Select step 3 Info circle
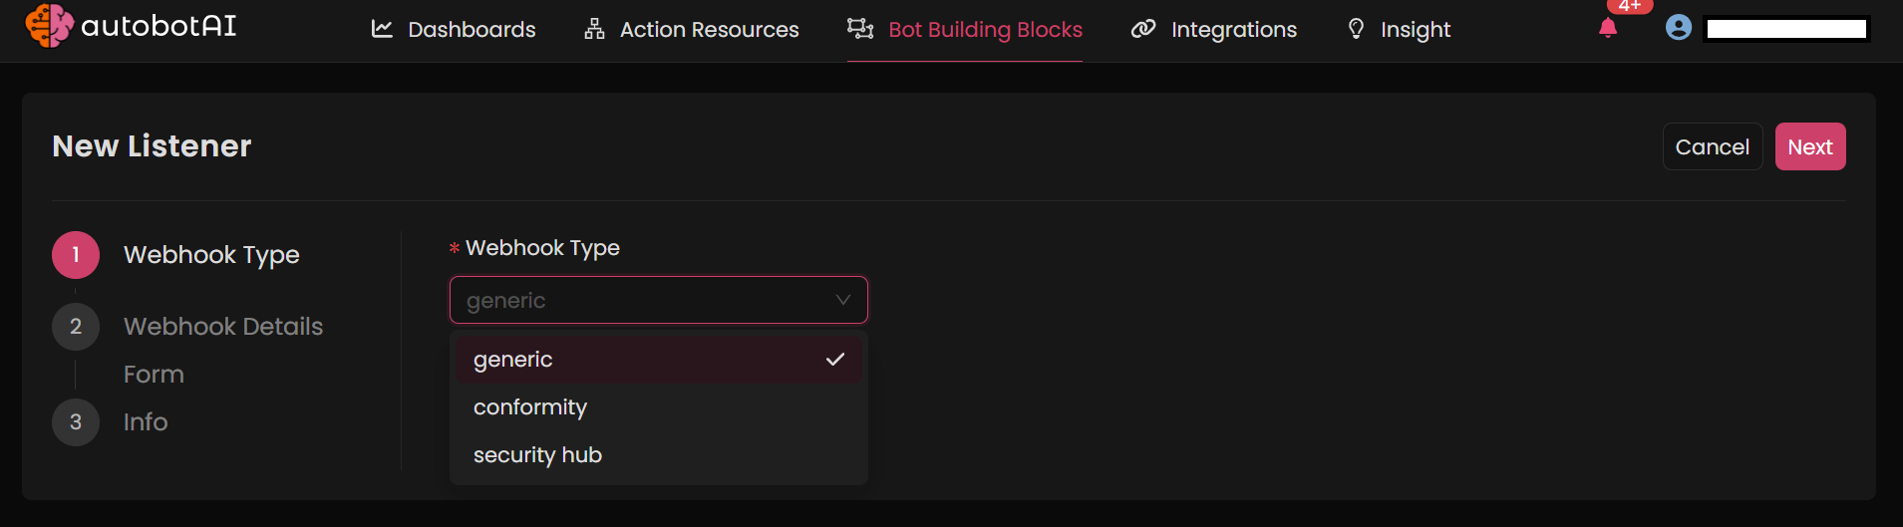This screenshot has height=527, width=1903. click(x=76, y=422)
